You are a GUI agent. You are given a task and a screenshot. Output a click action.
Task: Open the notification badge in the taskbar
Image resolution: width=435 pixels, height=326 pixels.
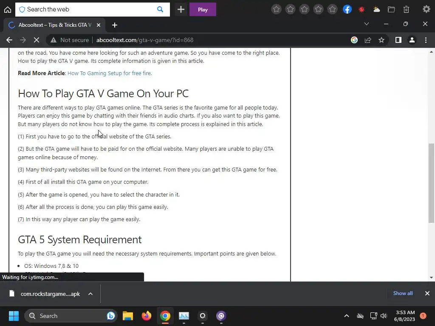(x=423, y=316)
